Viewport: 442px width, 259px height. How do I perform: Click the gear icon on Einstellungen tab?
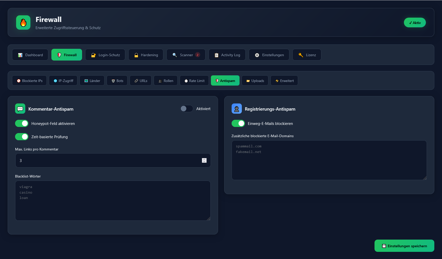pyautogui.click(x=257, y=55)
